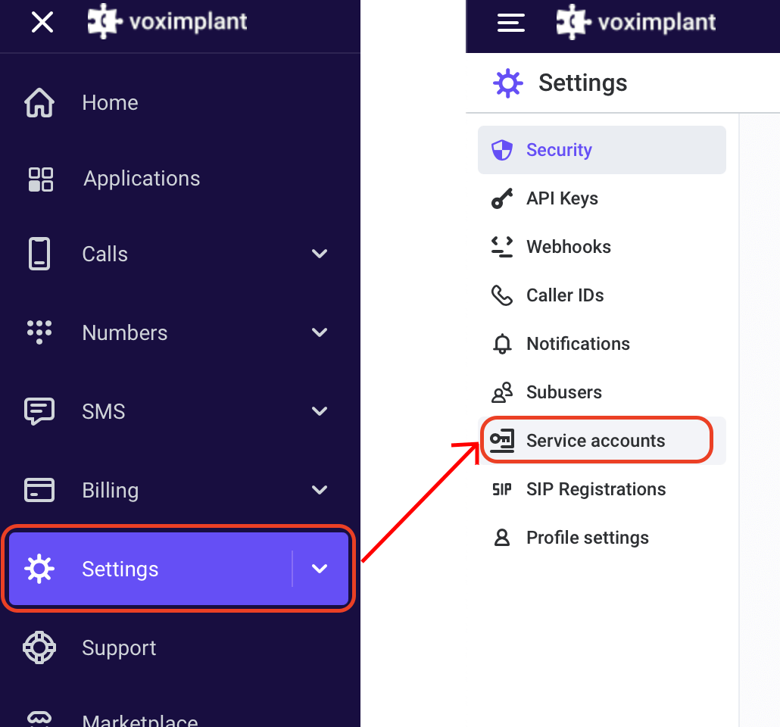This screenshot has height=727, width=780.
Task: Select the SIP Registrations icon
Action: coord(501,488)
